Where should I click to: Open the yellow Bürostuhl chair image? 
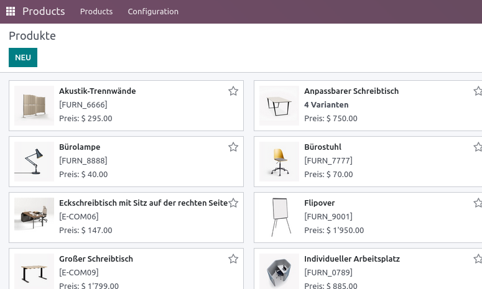point(279,162)
